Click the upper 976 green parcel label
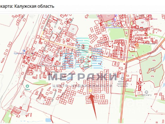 154,60
